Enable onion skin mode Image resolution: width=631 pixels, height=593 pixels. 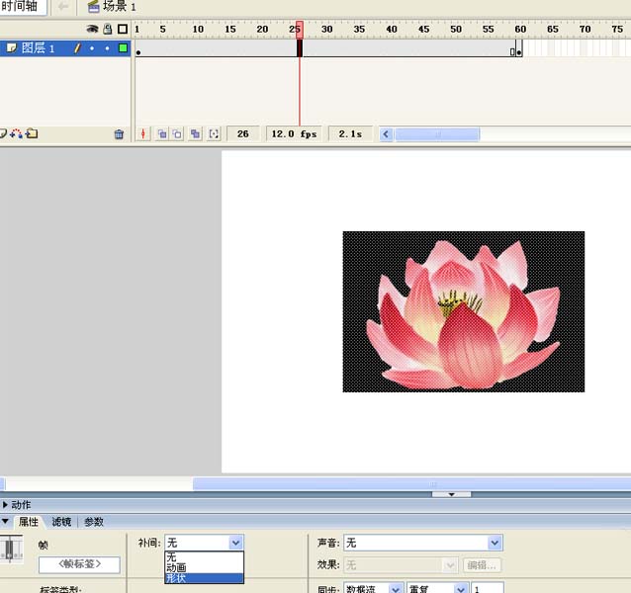click(x=162, y=133)
